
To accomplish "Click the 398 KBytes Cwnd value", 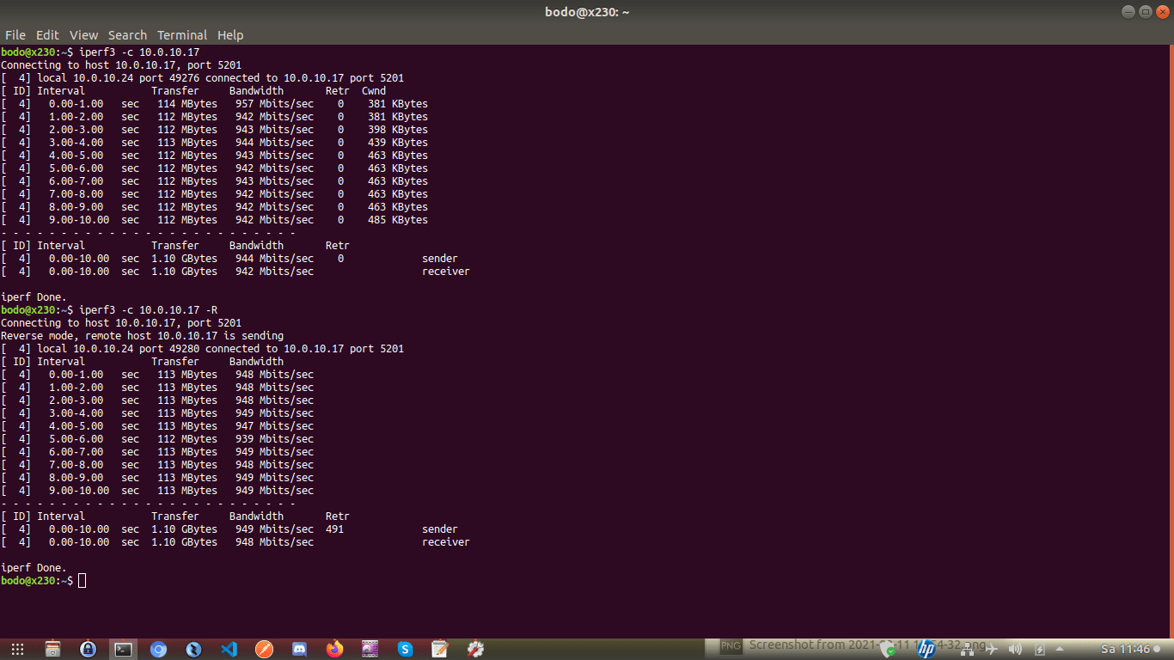I will (x=397, y=130).
